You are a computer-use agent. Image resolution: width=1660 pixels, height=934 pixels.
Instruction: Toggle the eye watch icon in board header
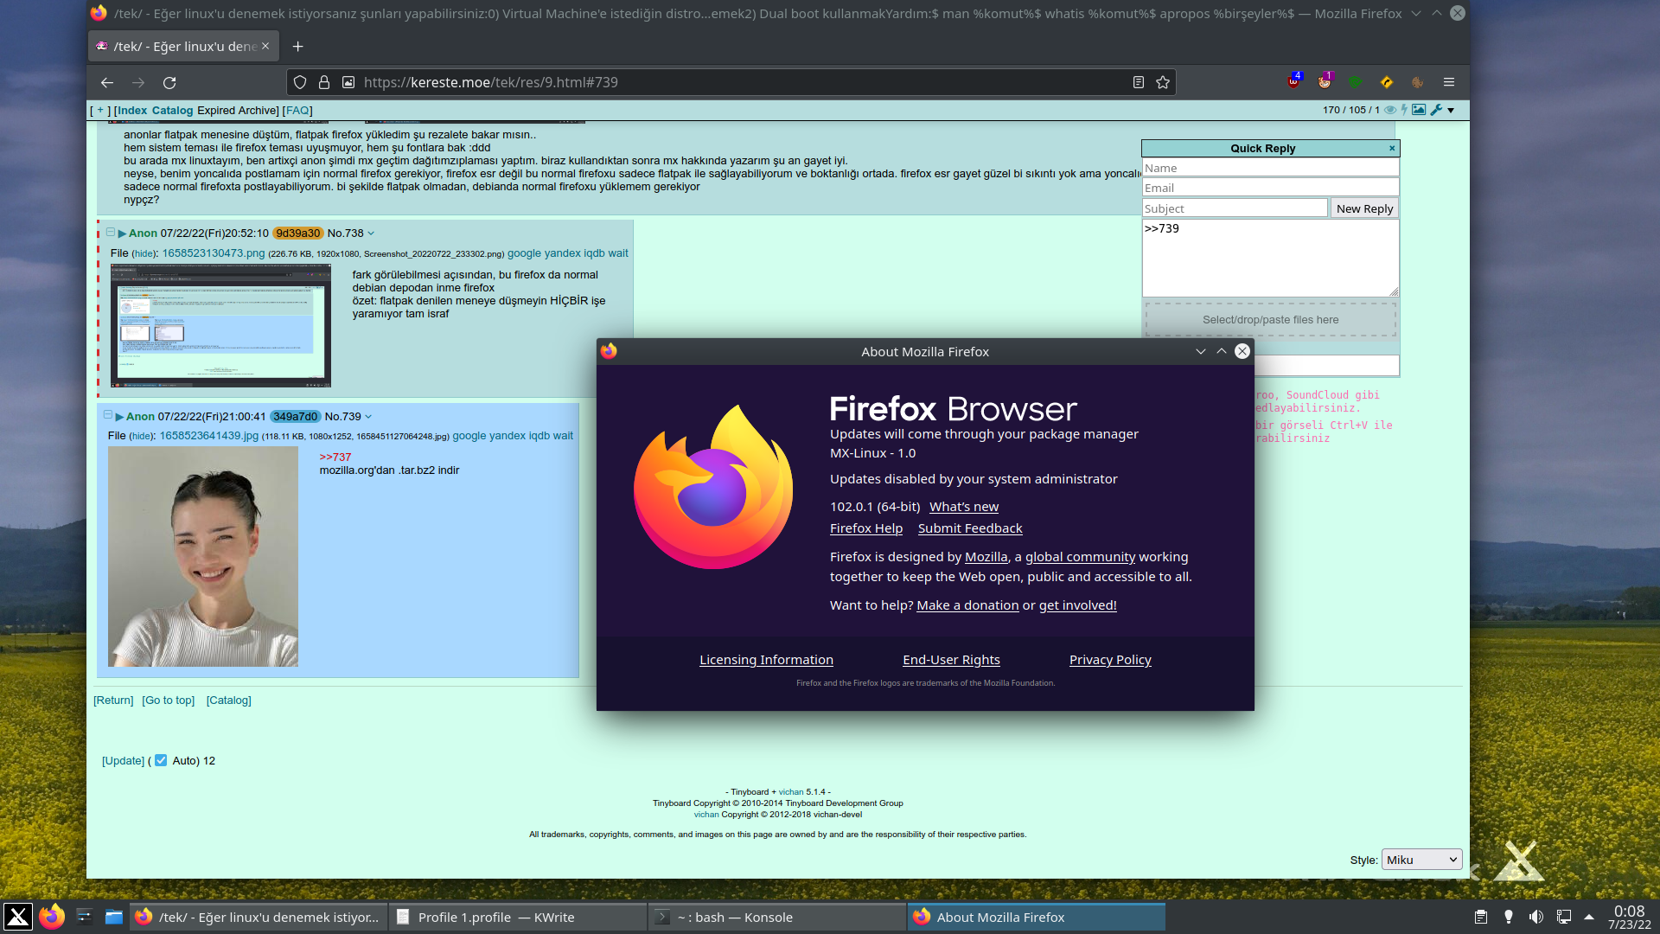tap(1390, 110)
